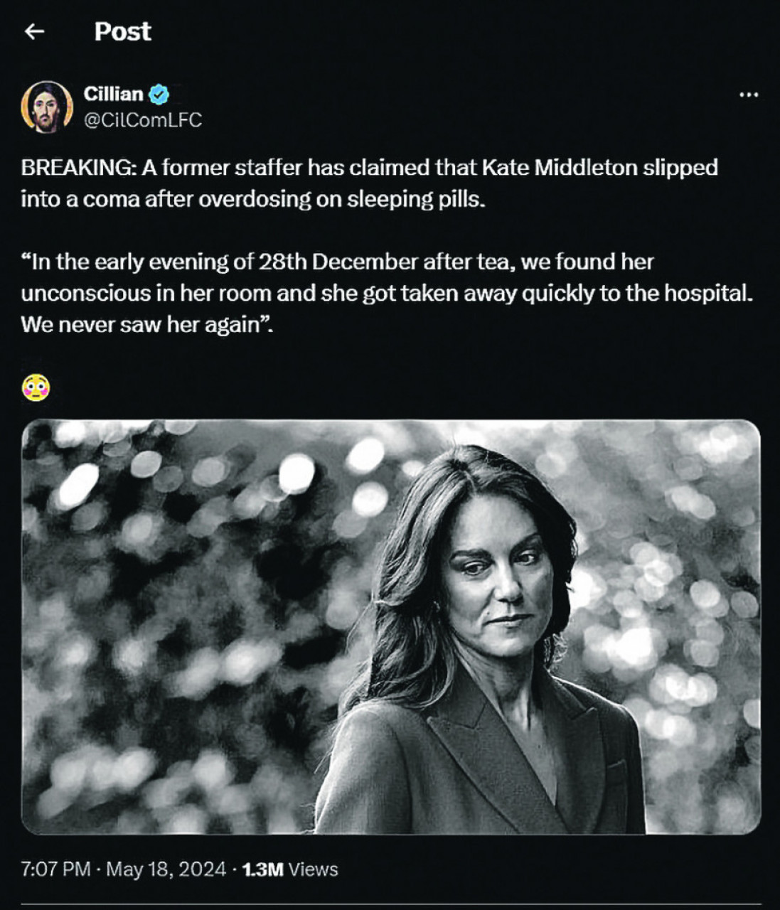Click the May 18, 2024 date
This screenshot has height=910, width=780.
click(166, 869)
